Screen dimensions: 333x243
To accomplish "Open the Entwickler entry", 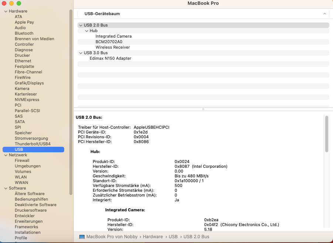I will coord(25,216).
